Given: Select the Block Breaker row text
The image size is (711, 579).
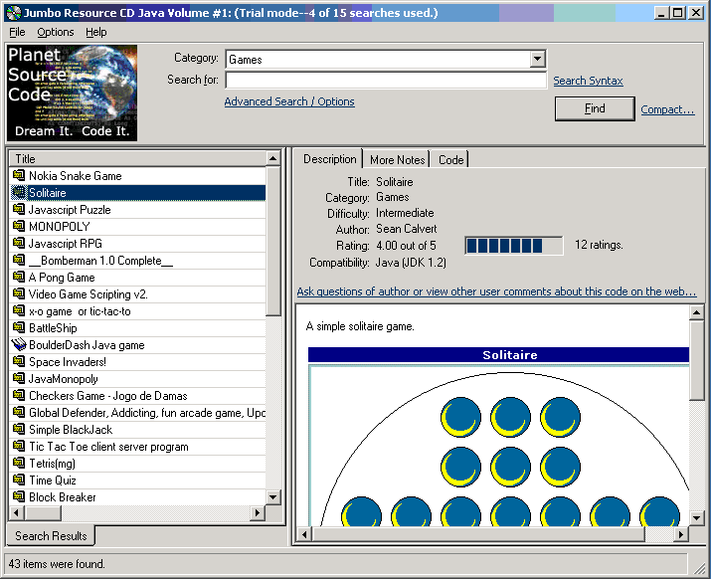Looking at the screenshot, I should pos(63,497).
